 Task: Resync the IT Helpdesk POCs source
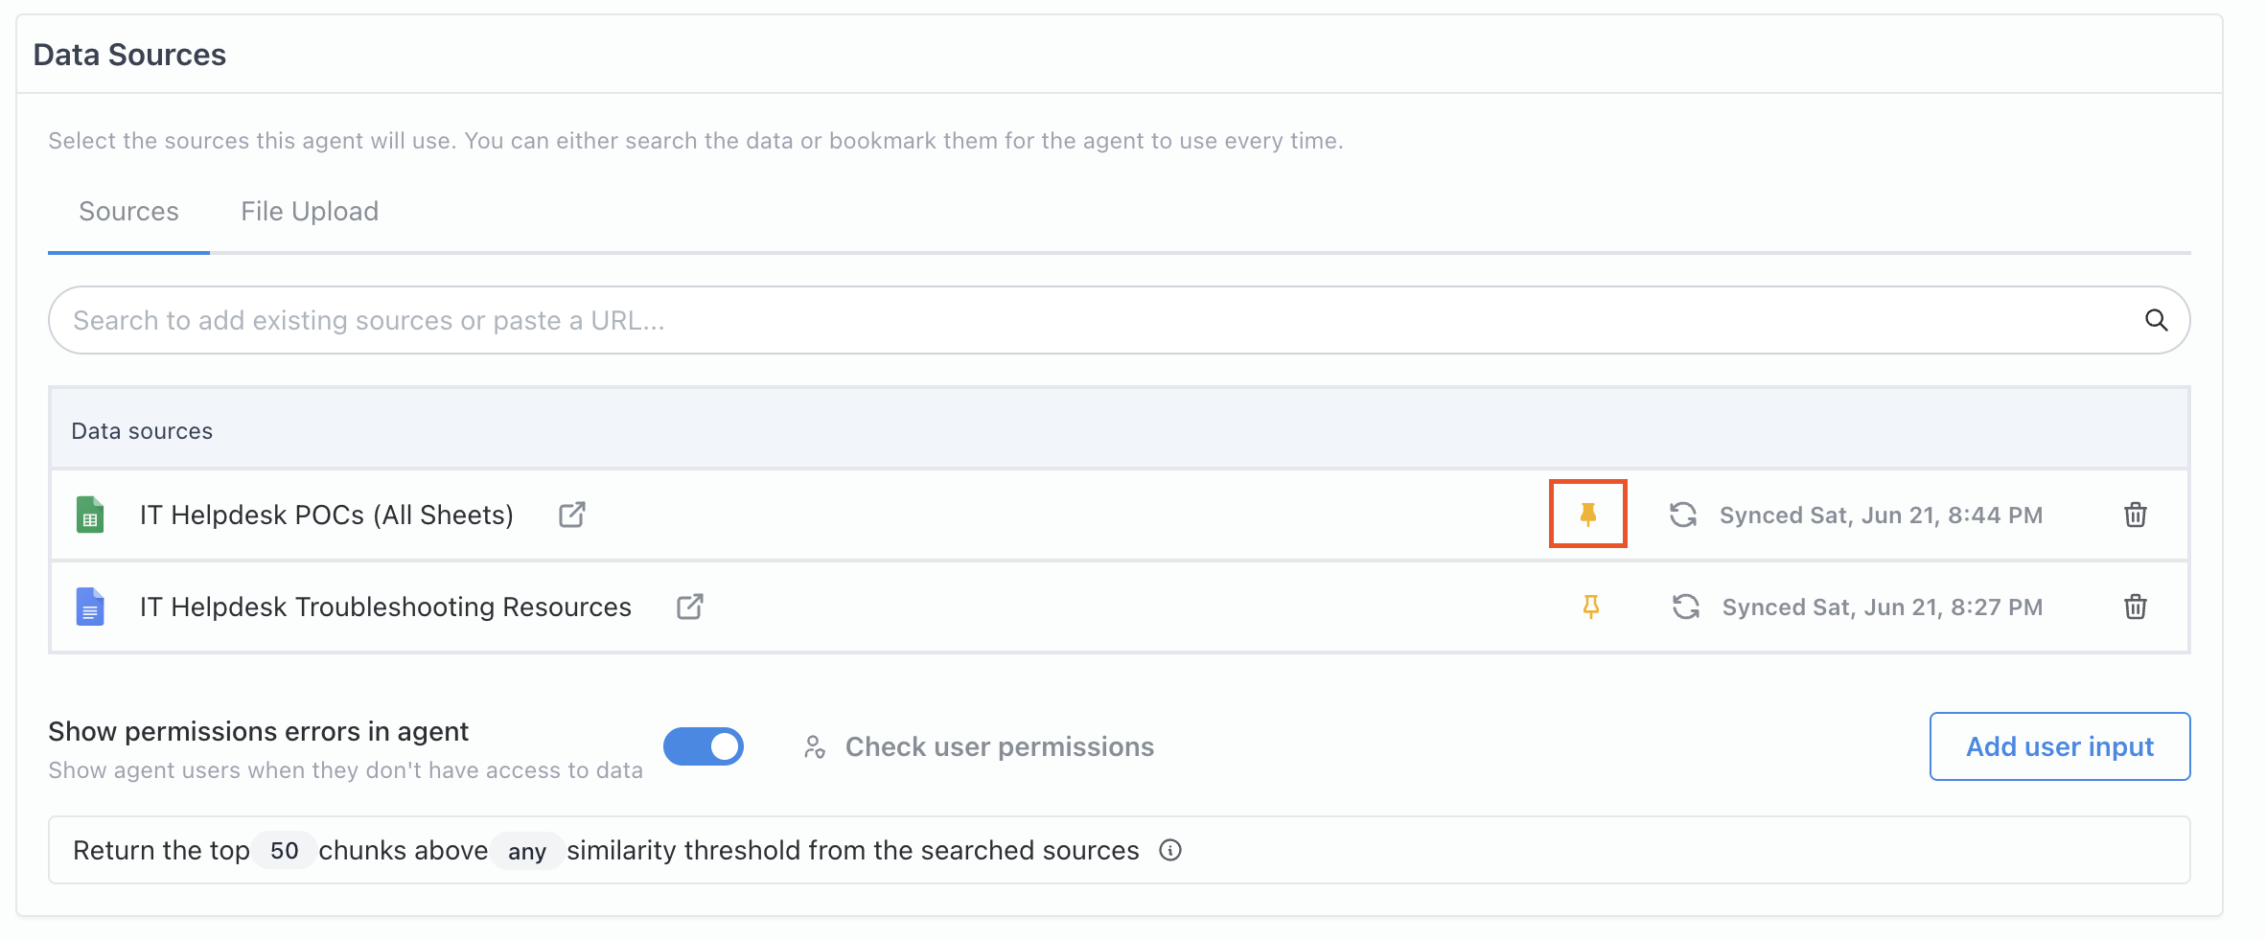[x=1683, y=515]
